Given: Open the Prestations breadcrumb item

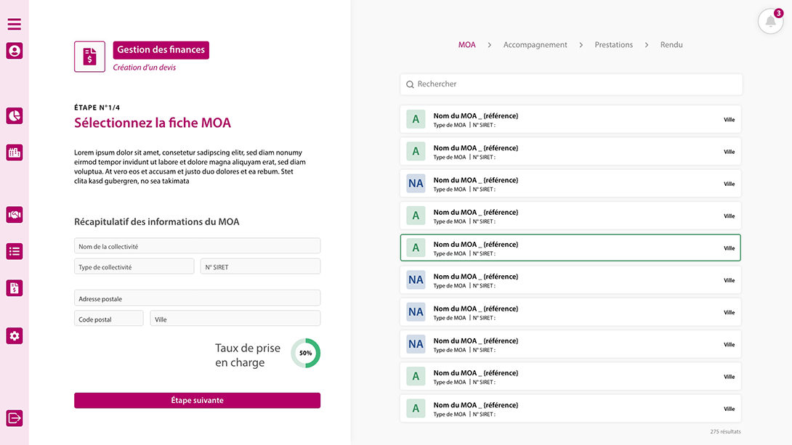Looking at the screenshot, I should [613, 44].
